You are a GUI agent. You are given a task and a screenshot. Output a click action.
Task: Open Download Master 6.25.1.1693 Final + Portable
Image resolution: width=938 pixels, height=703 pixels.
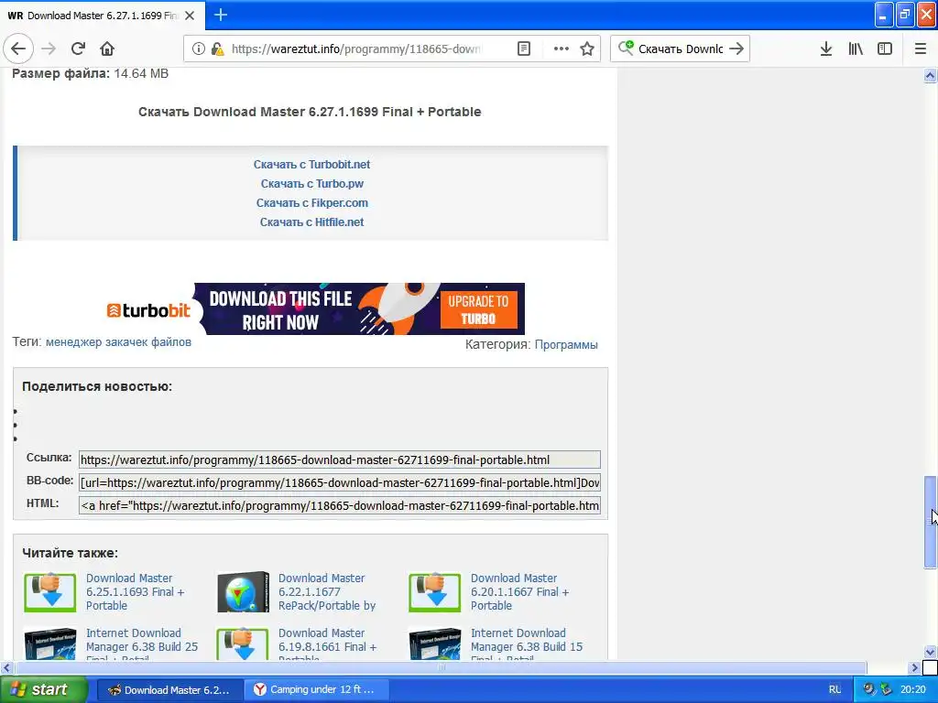[136, 592]
